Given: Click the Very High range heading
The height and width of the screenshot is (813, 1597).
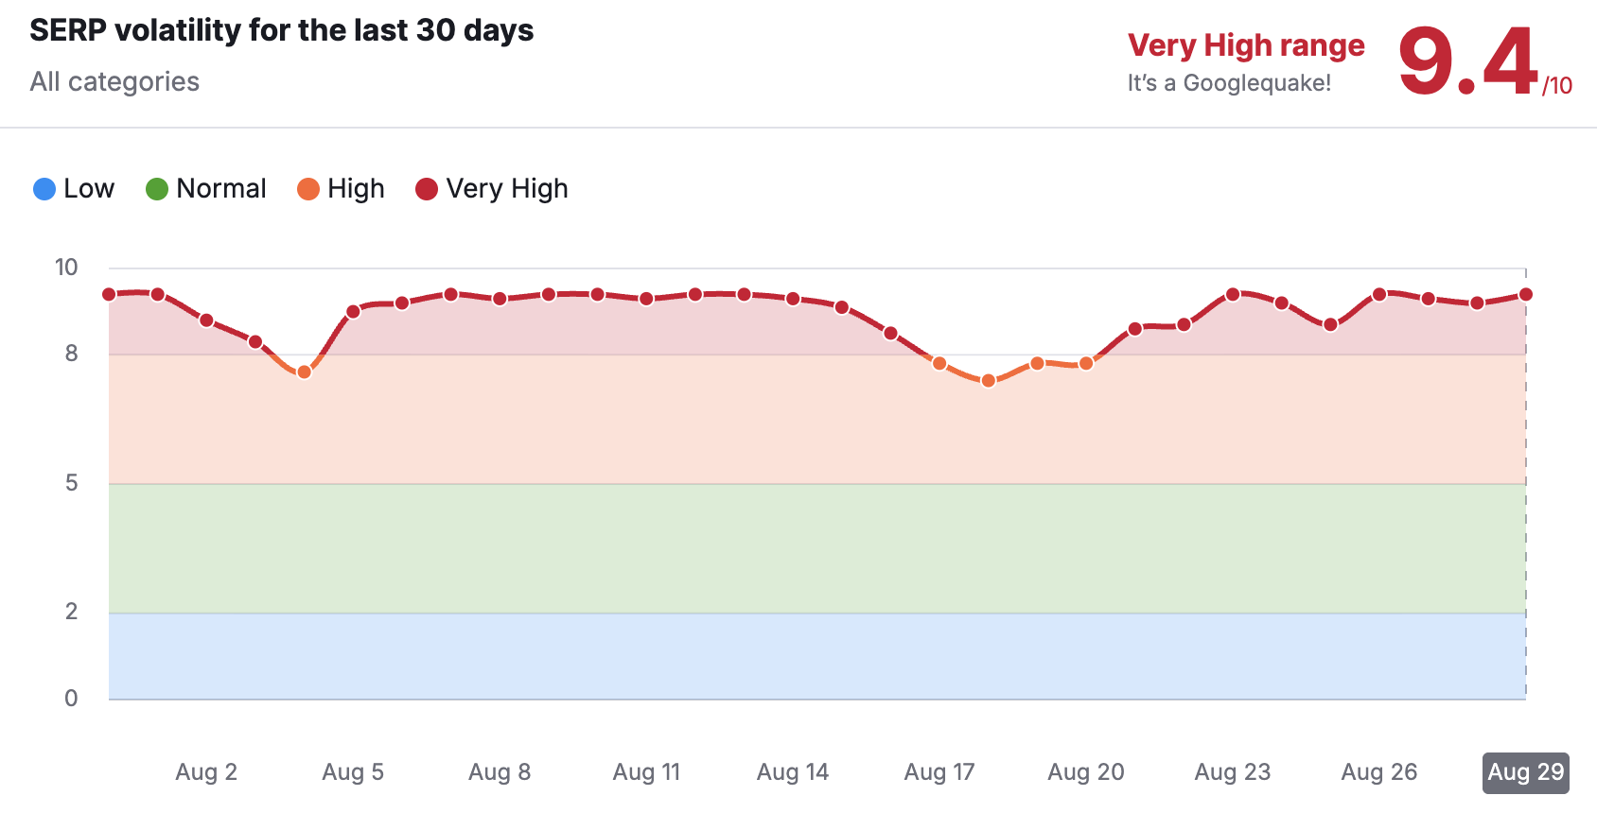Looking at the screenshot, I should (1246, 45).
